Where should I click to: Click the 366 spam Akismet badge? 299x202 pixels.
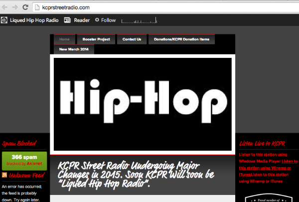tap(24, 161)
